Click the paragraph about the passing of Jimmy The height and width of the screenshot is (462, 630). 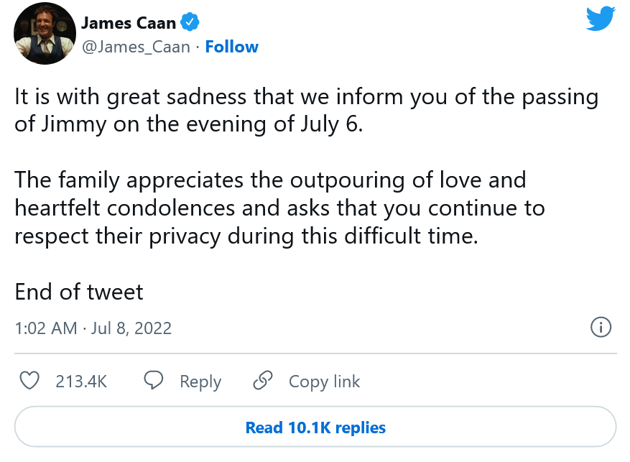[306, 110]
